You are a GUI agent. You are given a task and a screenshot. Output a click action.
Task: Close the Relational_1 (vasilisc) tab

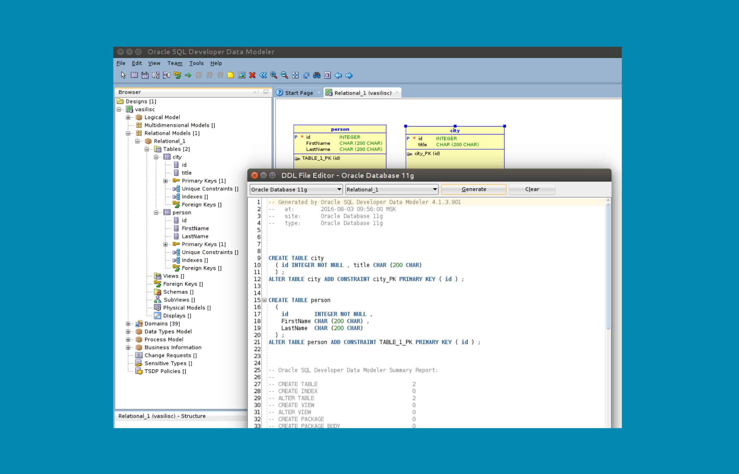[397, 92]
